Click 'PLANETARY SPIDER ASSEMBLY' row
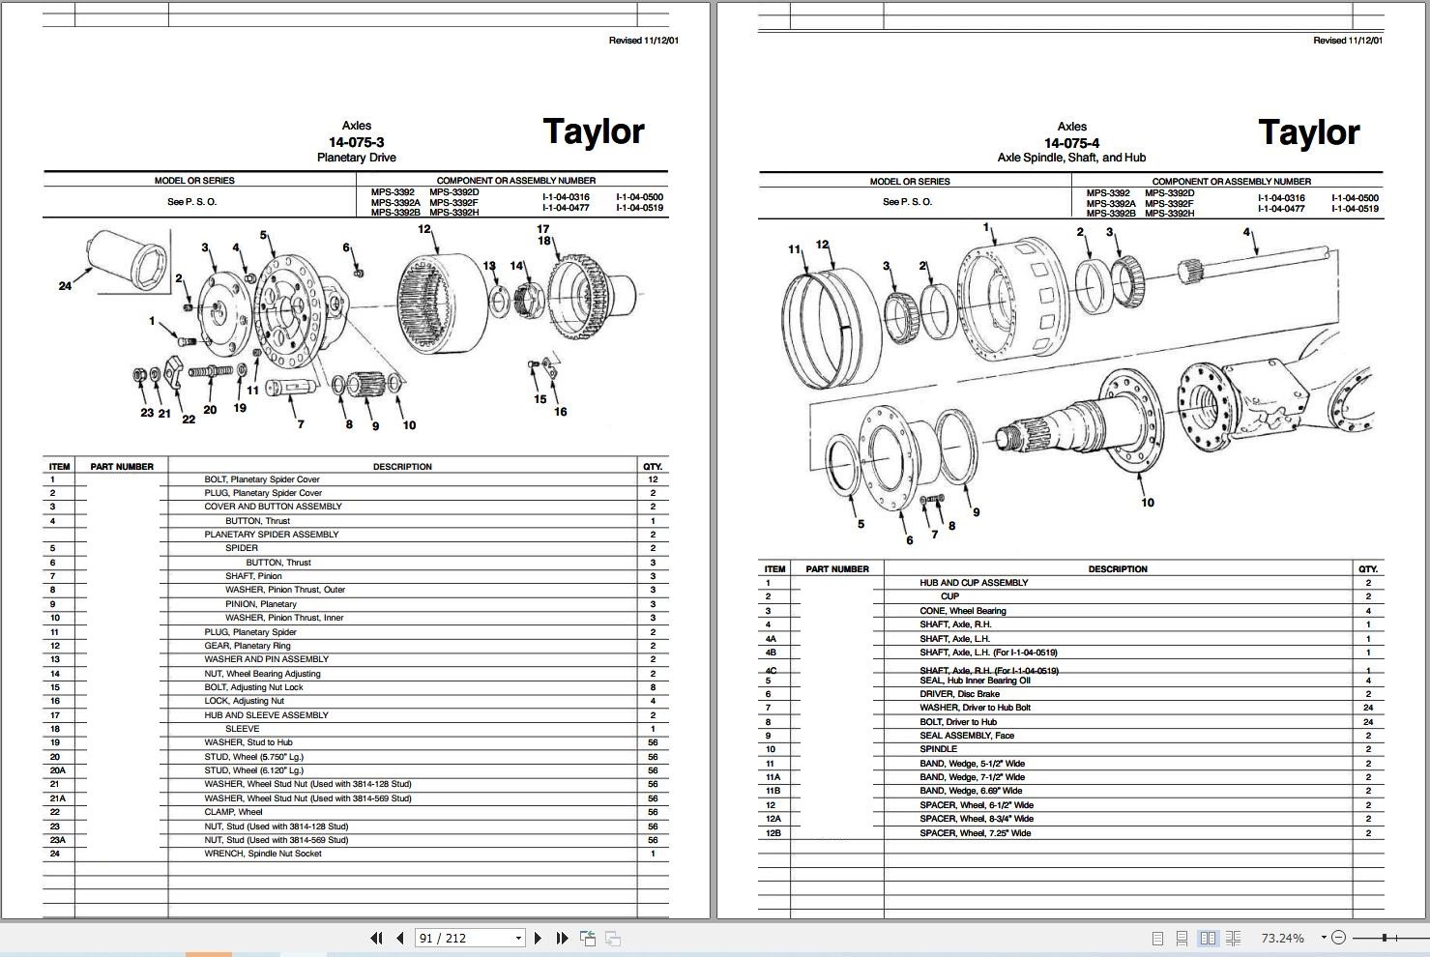 coord(356,535)
